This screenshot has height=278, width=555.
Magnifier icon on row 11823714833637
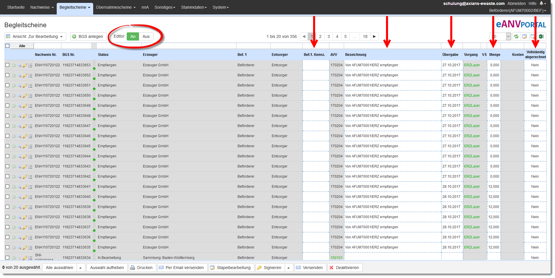coord(19,227)
